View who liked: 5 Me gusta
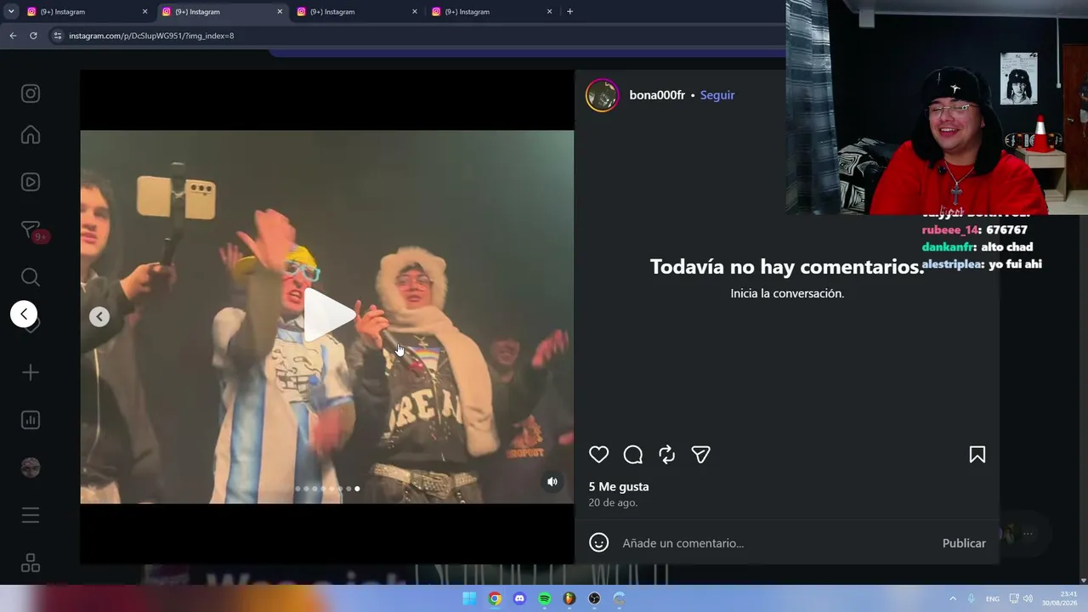The height and width of the screenshot is (612, 1088). (619, 486)
